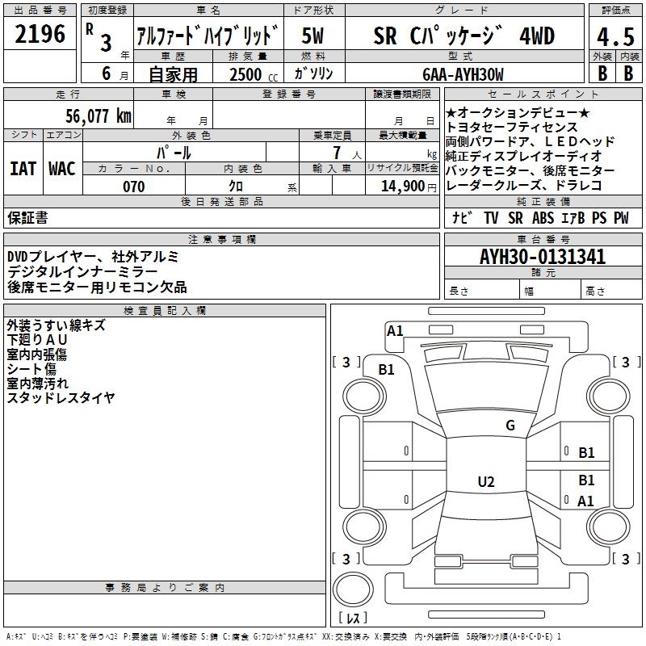Select the 2500 cc displacement value
Viewport: 646px width, 646px height.
click(x=250, y=74)
